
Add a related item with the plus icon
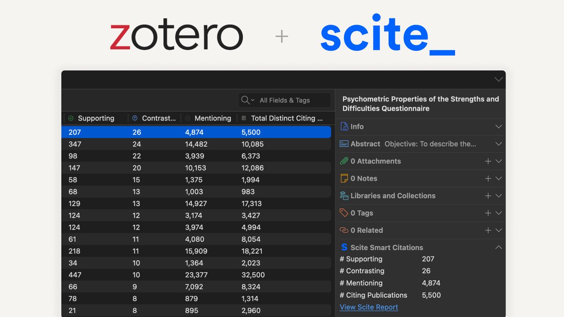[488, 231]
